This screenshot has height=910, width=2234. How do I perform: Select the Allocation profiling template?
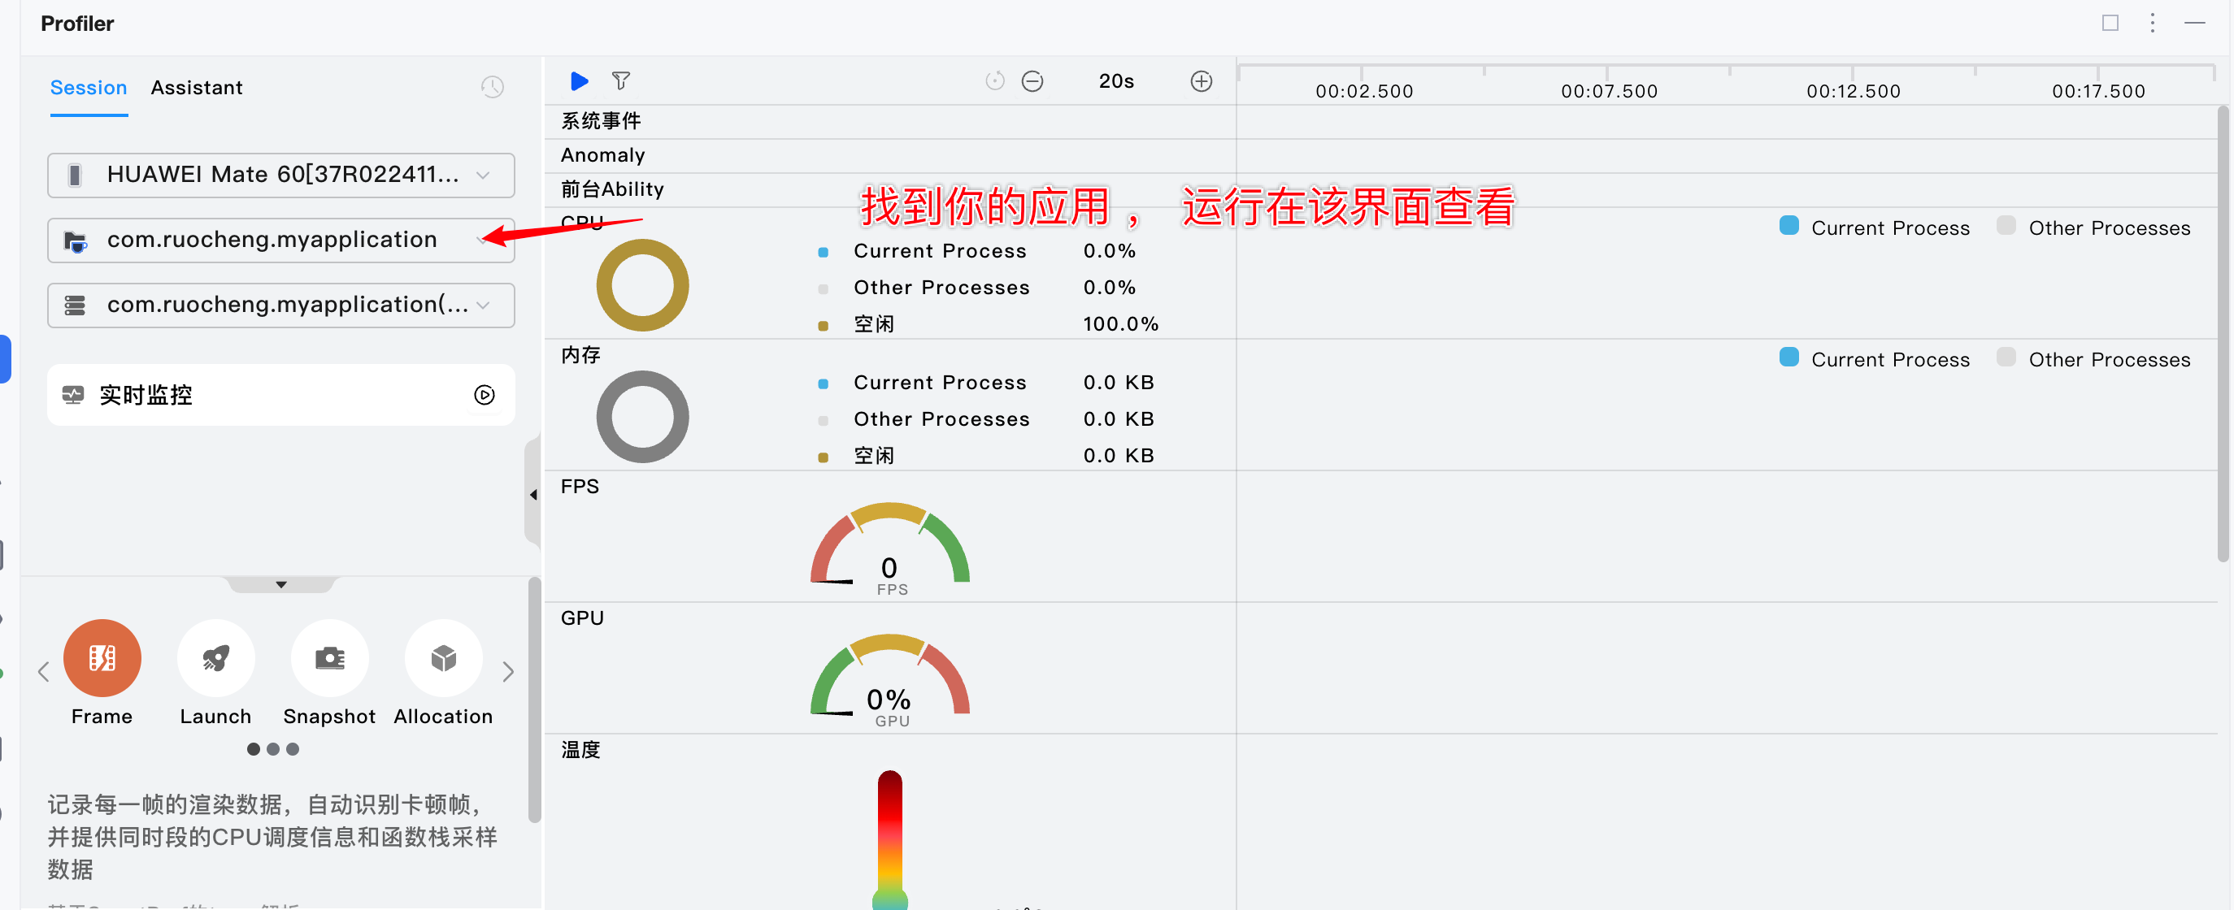pyautogui.click(x=443, y=658)
